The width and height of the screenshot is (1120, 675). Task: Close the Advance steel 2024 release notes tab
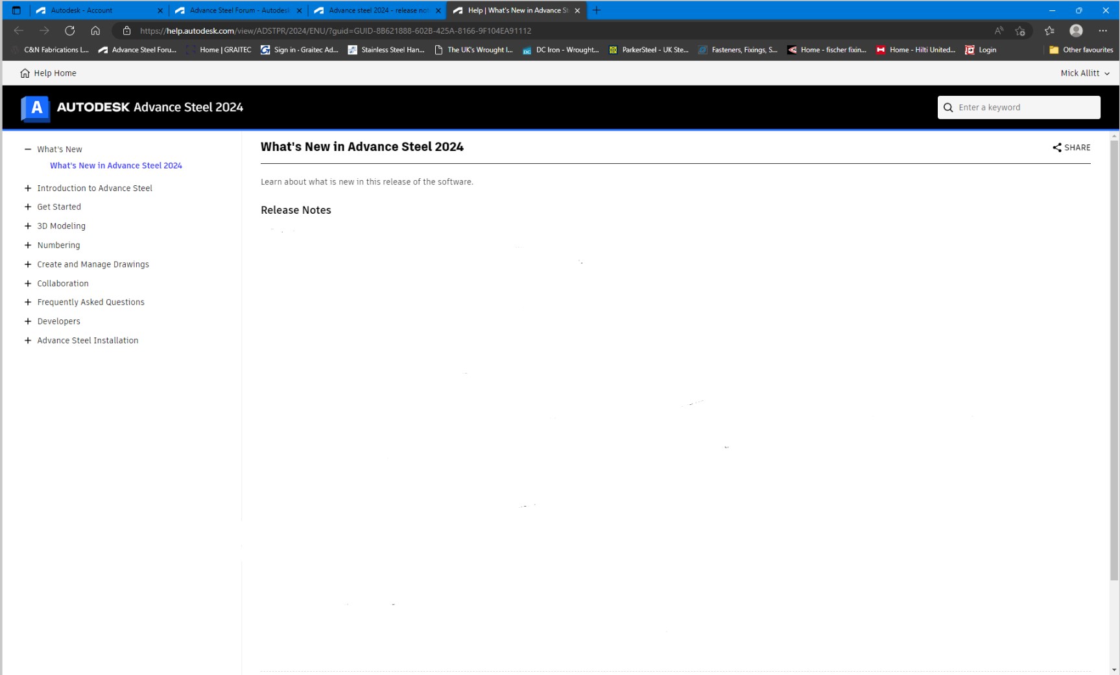(438, 10)
